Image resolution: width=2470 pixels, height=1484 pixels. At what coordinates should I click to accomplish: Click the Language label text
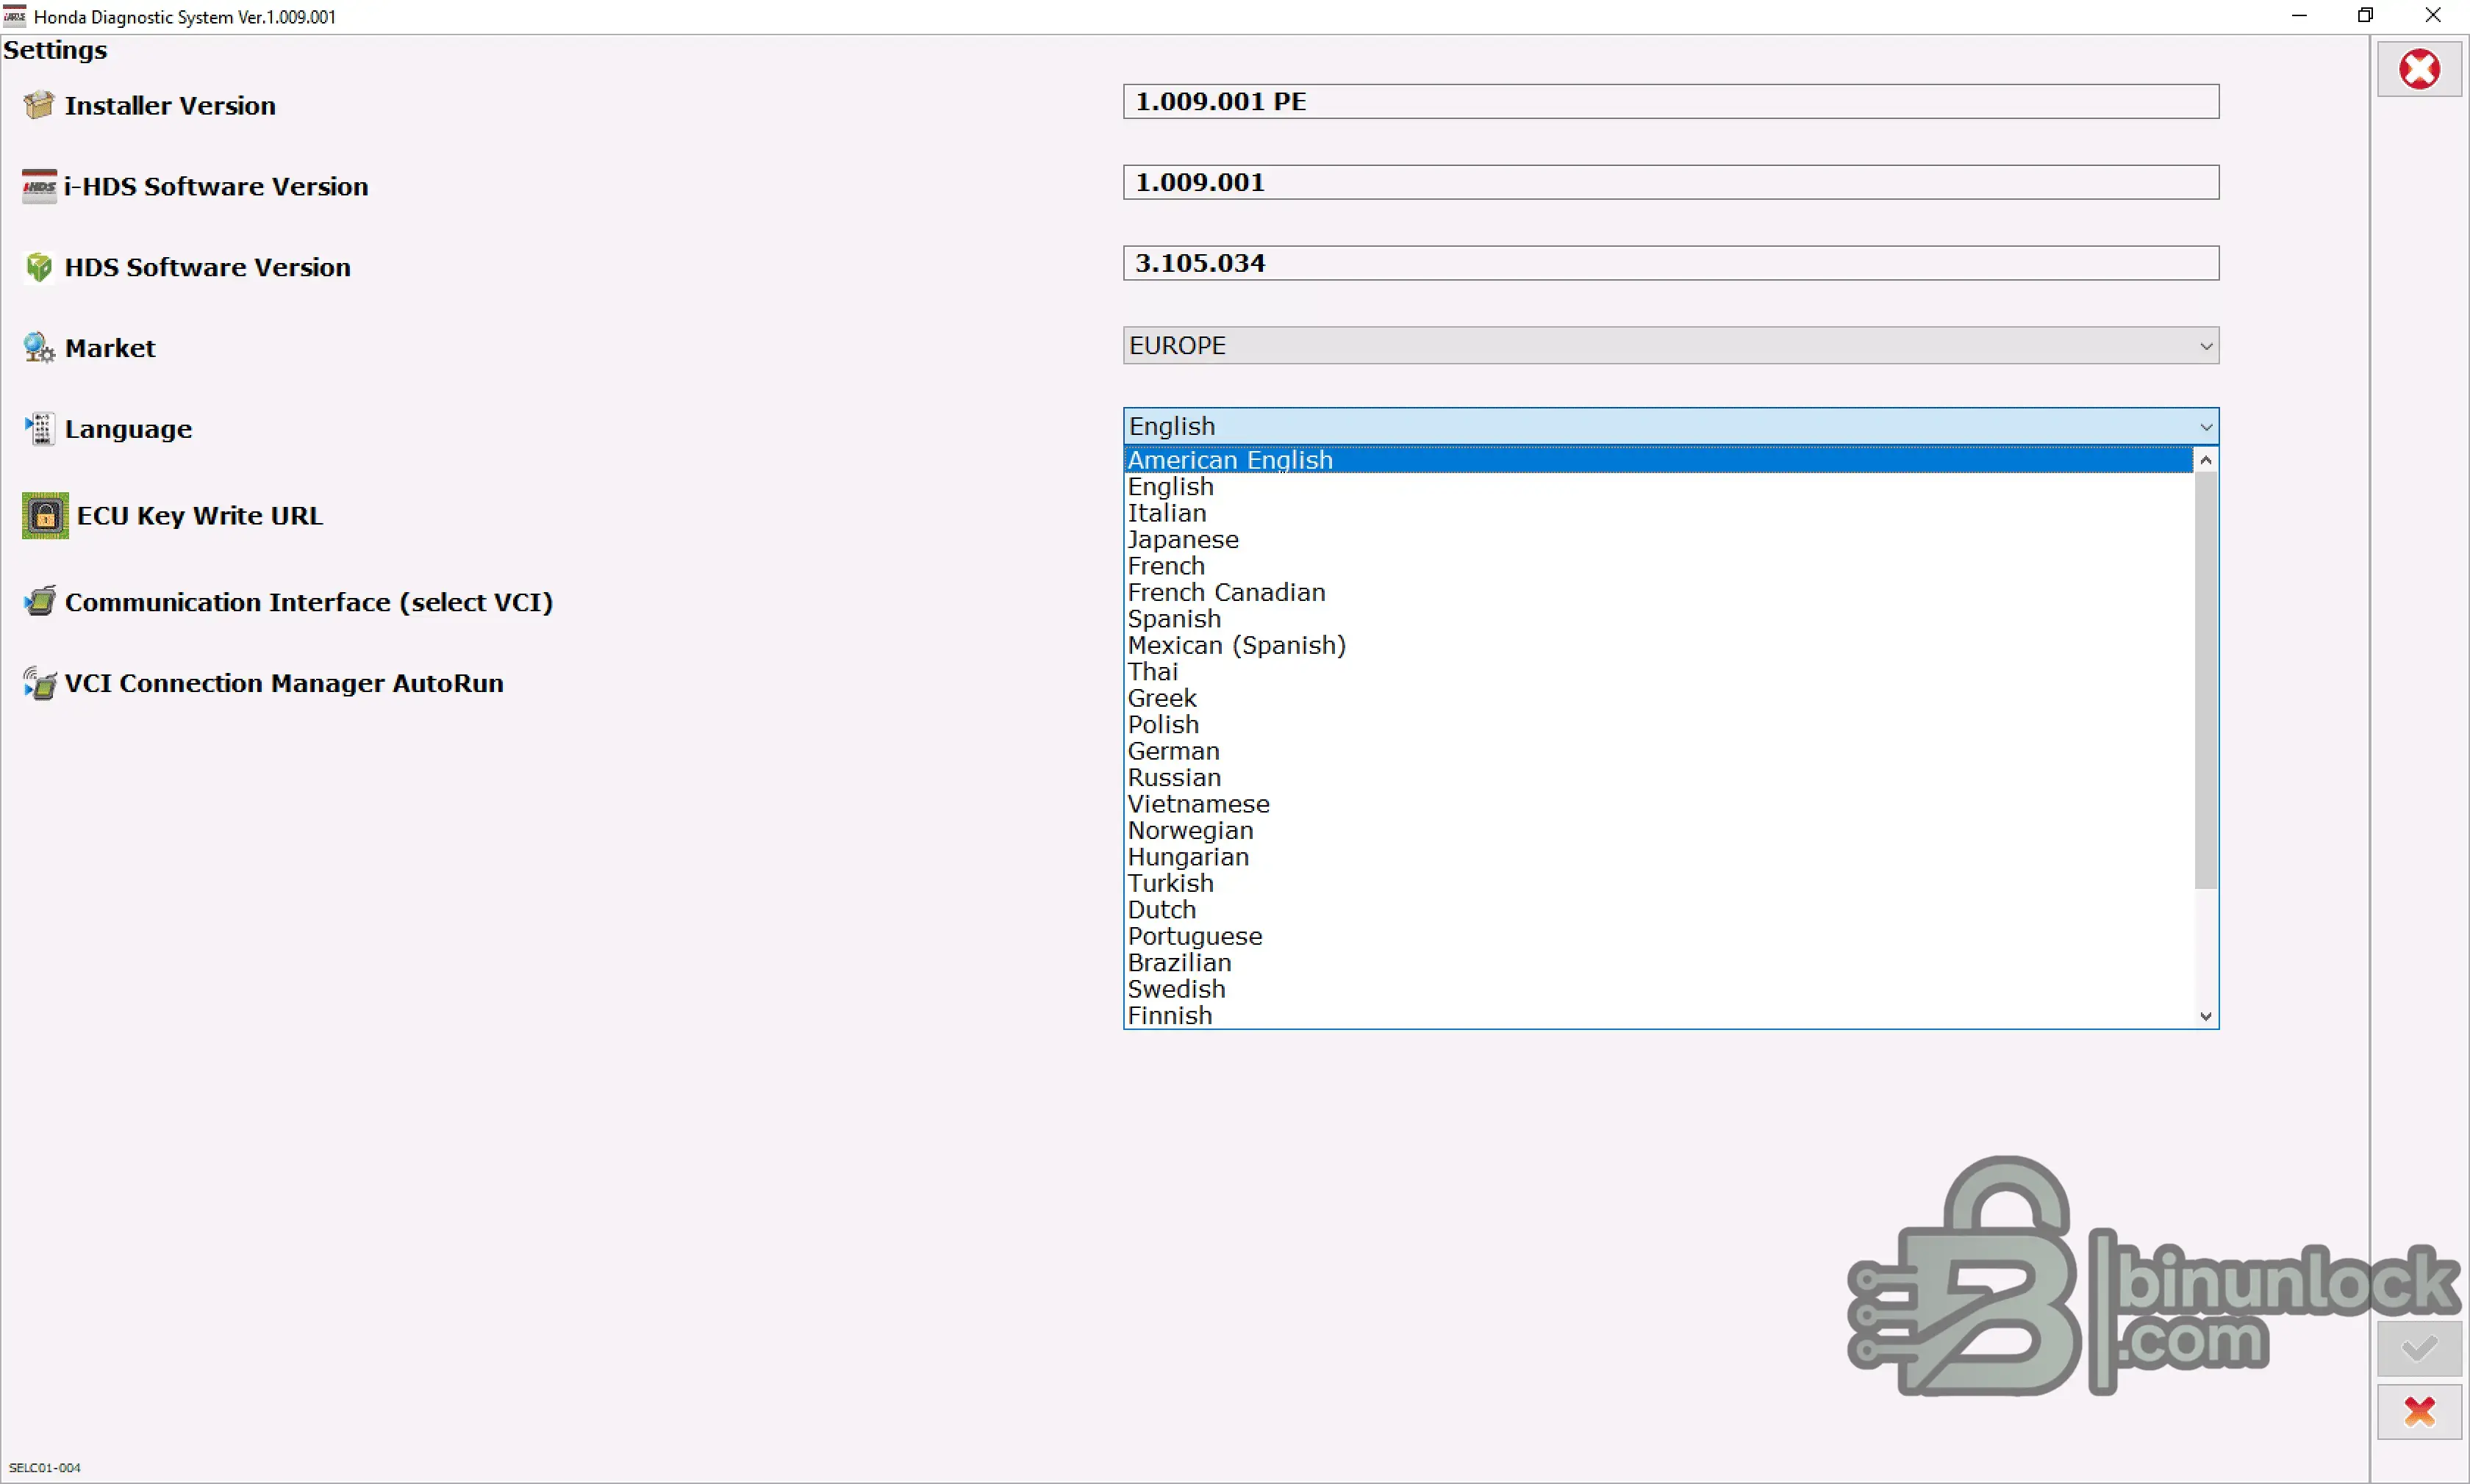click(x=128, y=430)
